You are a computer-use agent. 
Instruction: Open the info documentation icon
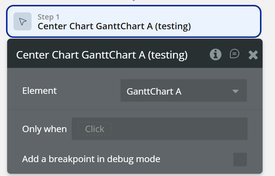(x=215, y=55)
